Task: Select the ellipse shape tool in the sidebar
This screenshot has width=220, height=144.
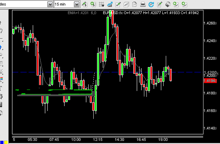Action: (x=1, y=55)
